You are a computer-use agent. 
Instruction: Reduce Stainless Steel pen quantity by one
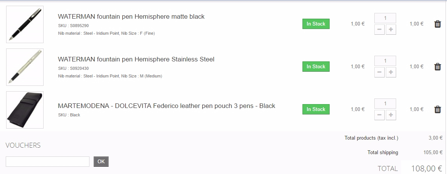pos(379,72)
